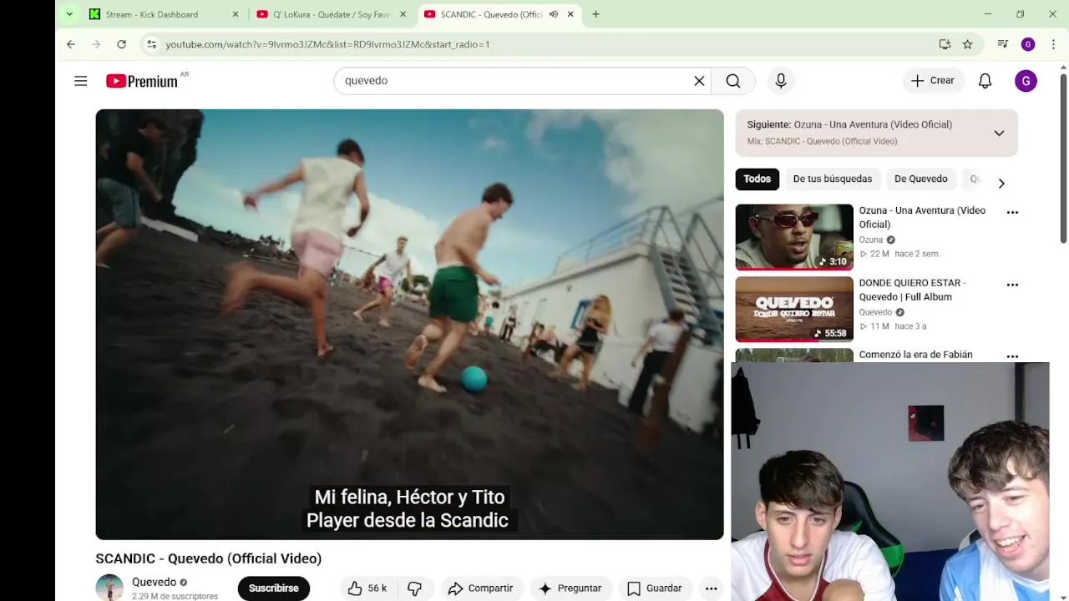The height and width of the screenshot is (601, 1069).
Task: Go back in browser history
Action: pyautogui.click(x=71, y=44)
